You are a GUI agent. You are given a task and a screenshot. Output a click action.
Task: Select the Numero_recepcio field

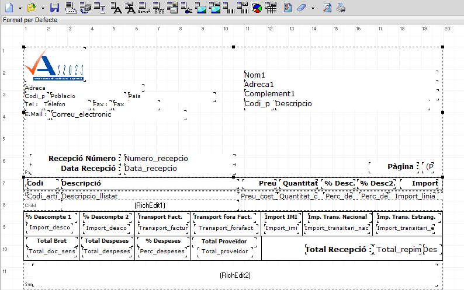[180, 159]
